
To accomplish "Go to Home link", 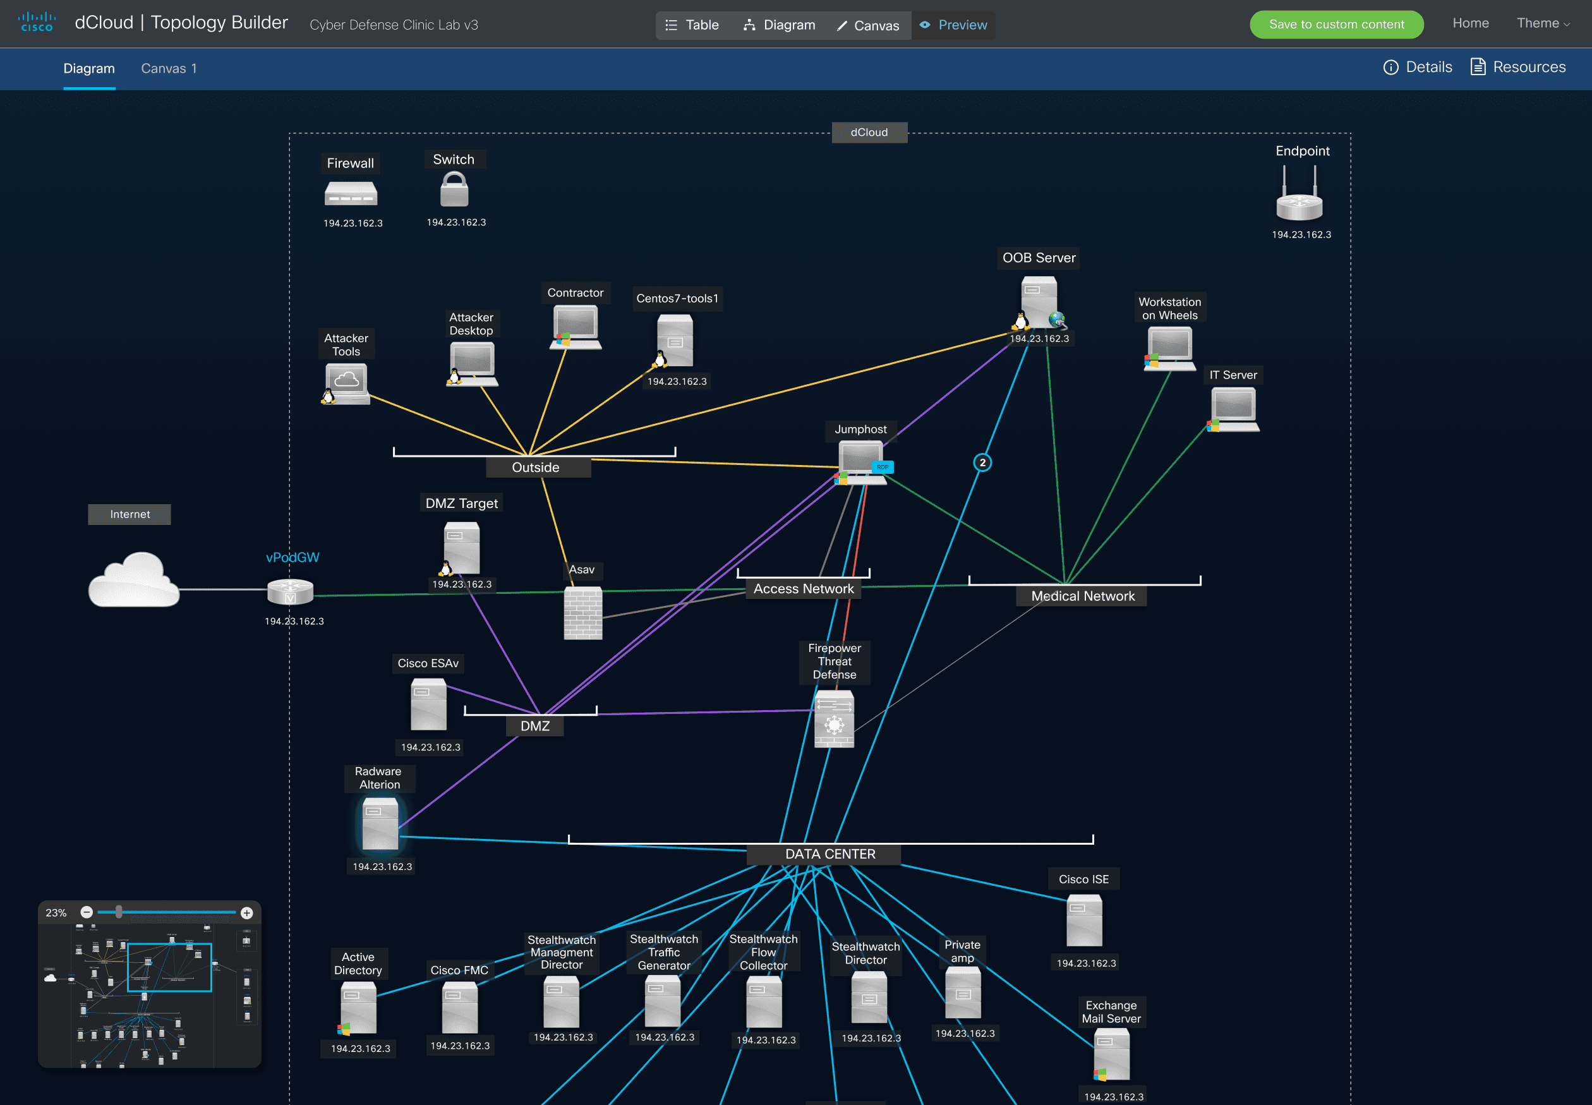I will click(1470, 23).
